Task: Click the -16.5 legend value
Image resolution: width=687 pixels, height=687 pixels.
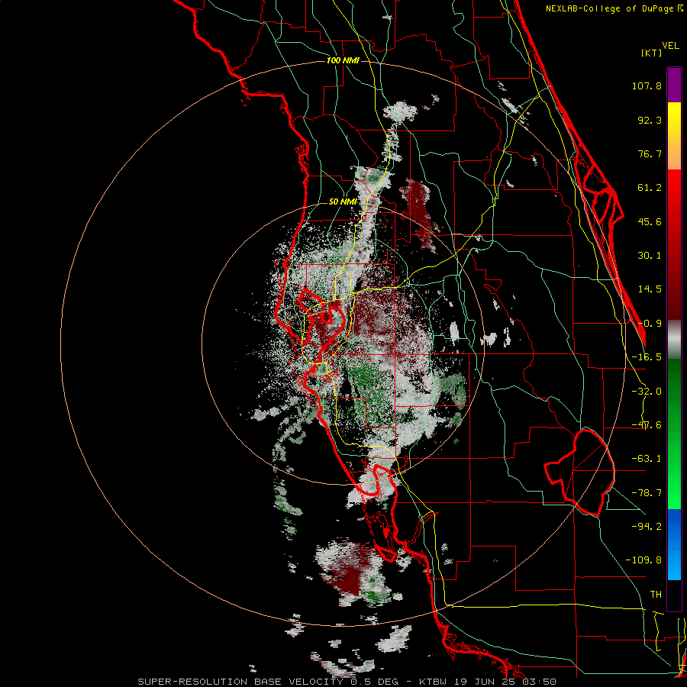Action: point(647,357)
